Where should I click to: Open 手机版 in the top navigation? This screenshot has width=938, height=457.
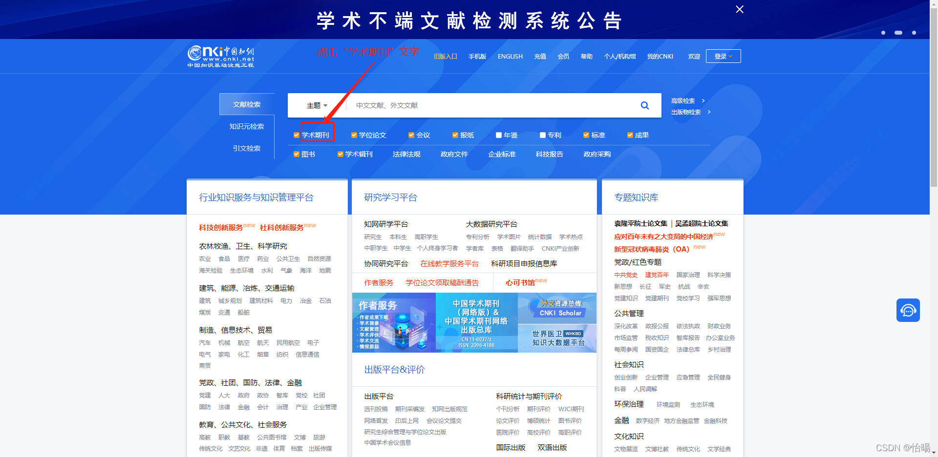(477, 57)
